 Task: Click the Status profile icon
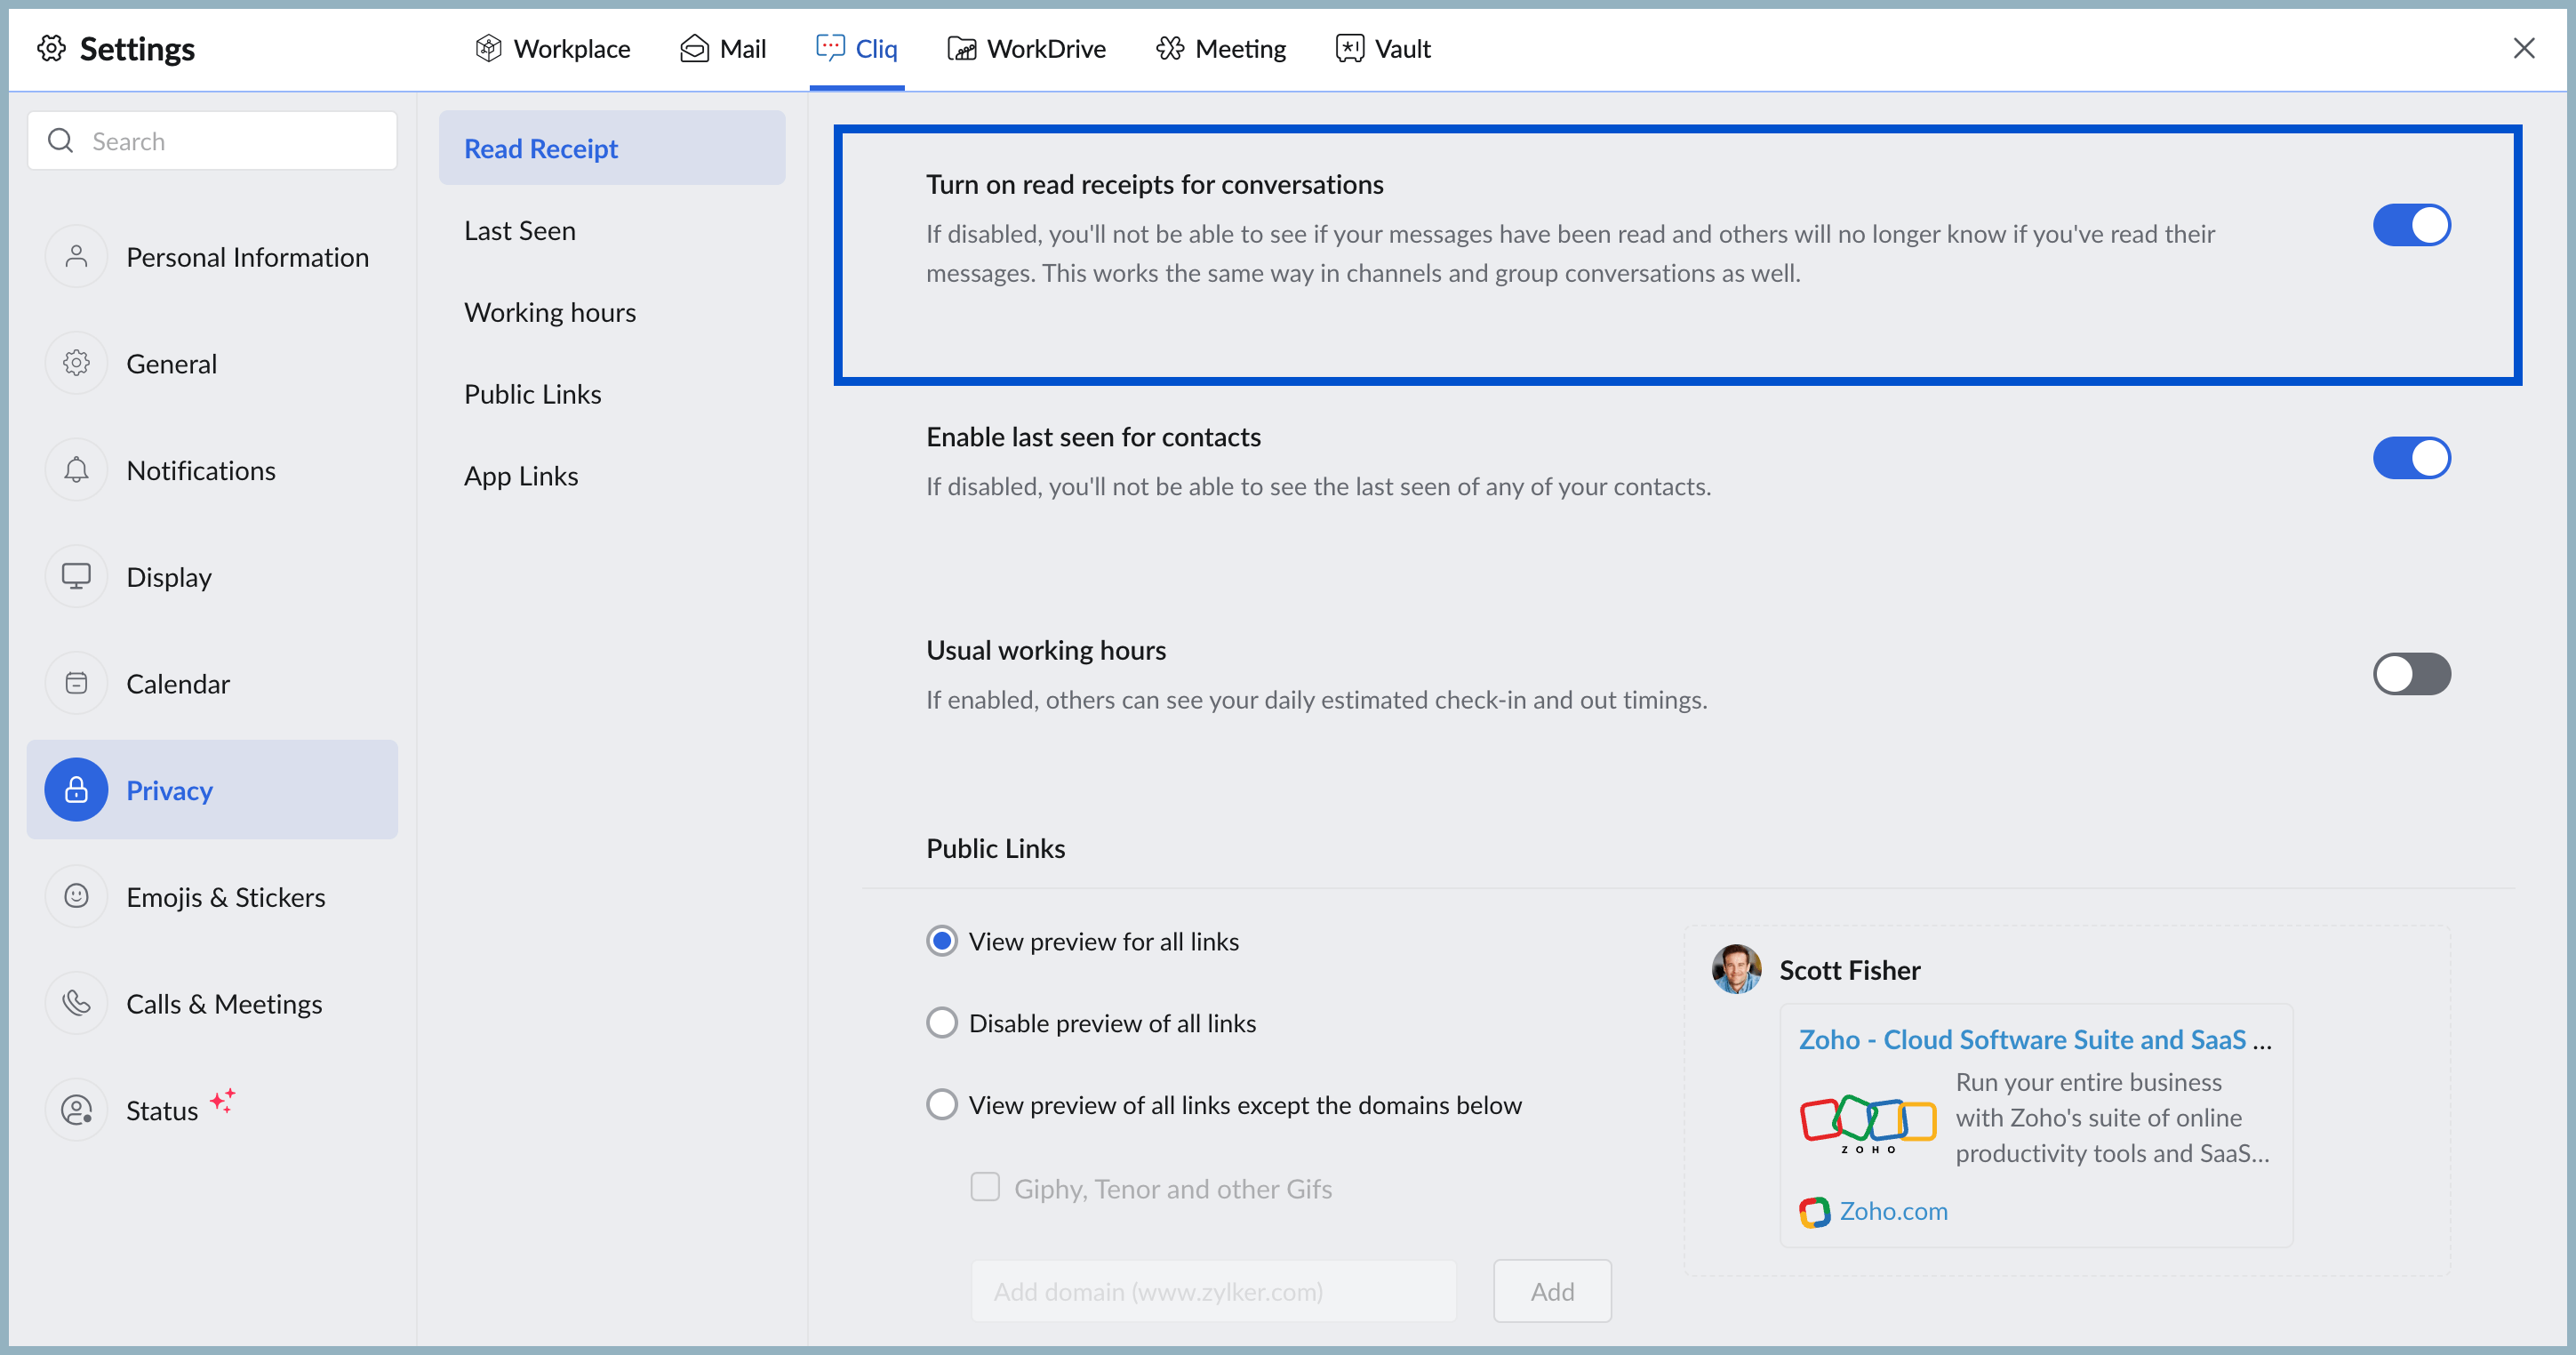coord(76,1110)
